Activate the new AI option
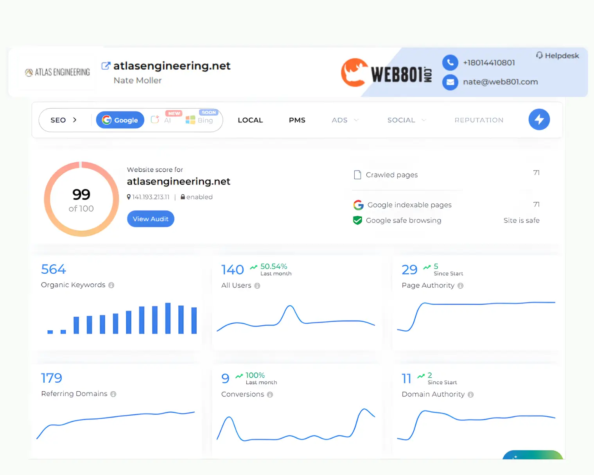Screen dimensions: 594x475 tap(162, 120)
